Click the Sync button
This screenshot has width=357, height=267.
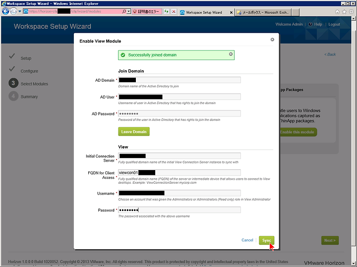click(266, 240)
